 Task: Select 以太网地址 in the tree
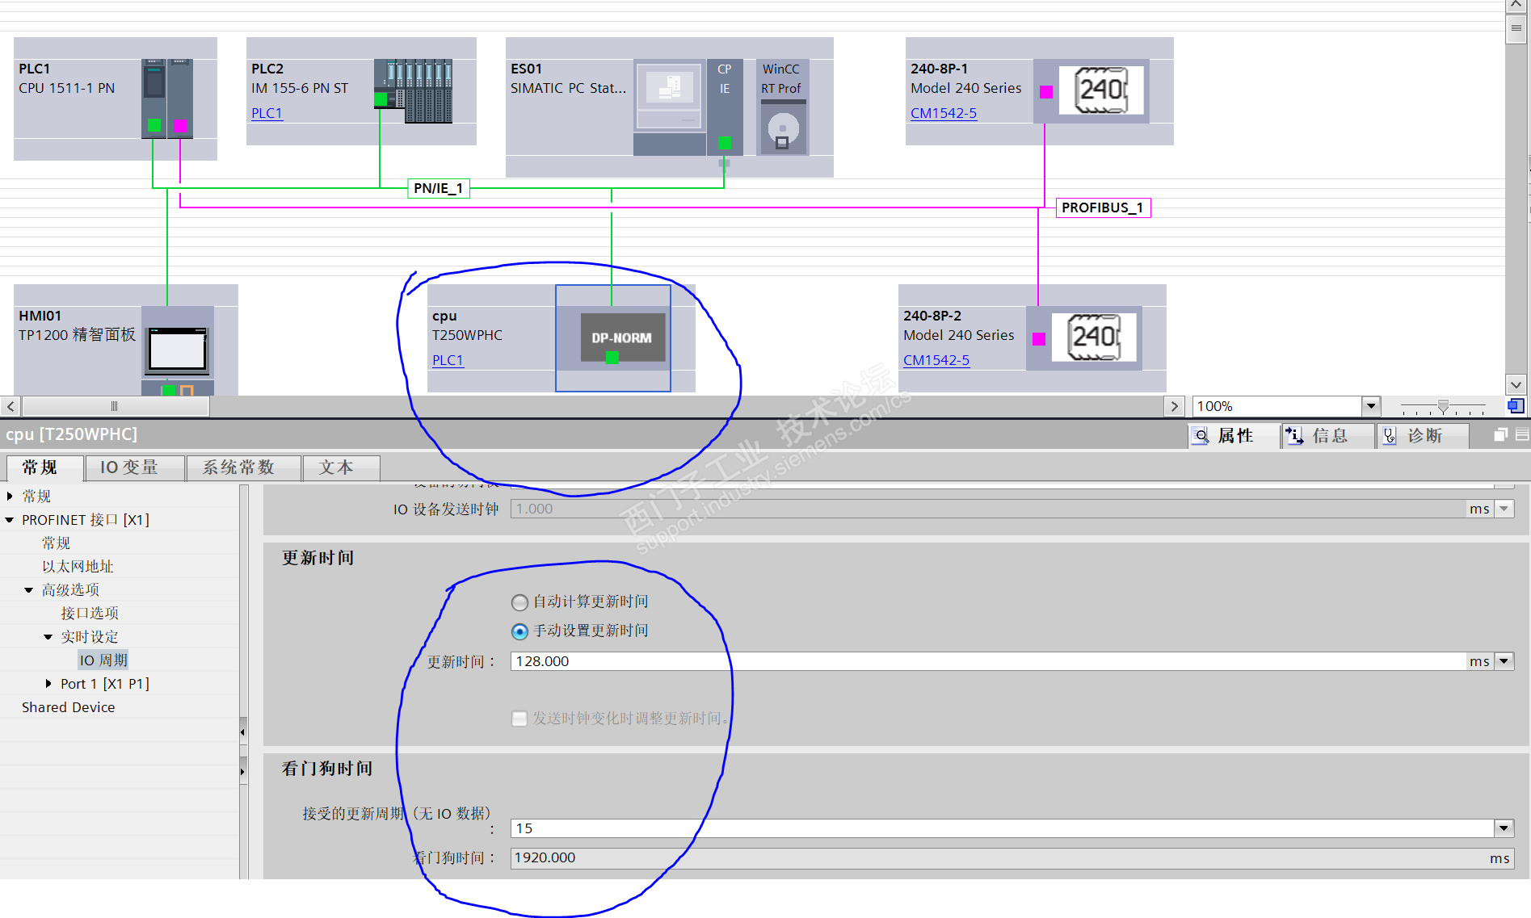point(78,567)
